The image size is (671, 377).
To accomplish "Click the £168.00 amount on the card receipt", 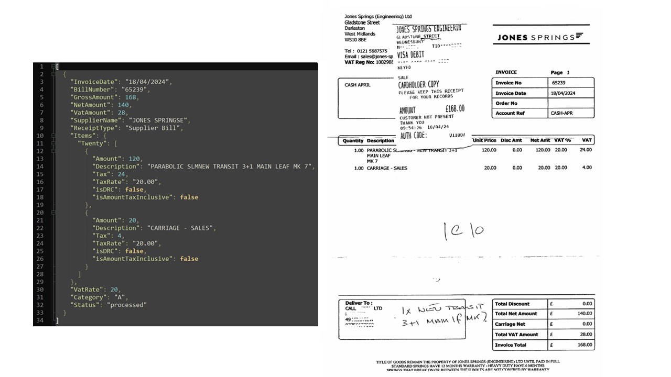I will click(x=454, y=109).
